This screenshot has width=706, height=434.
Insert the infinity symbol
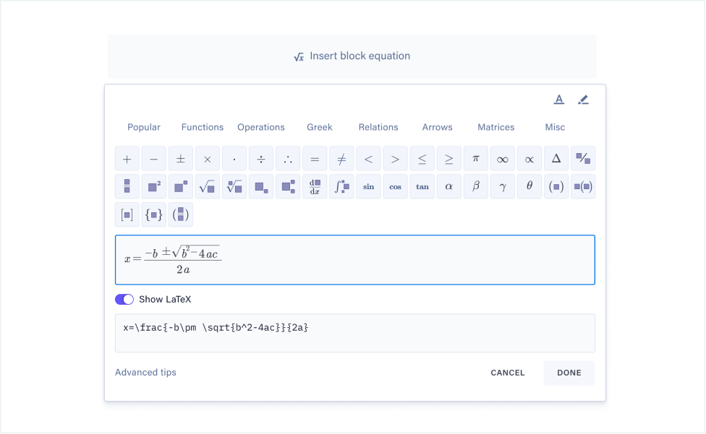pos(502,158)
